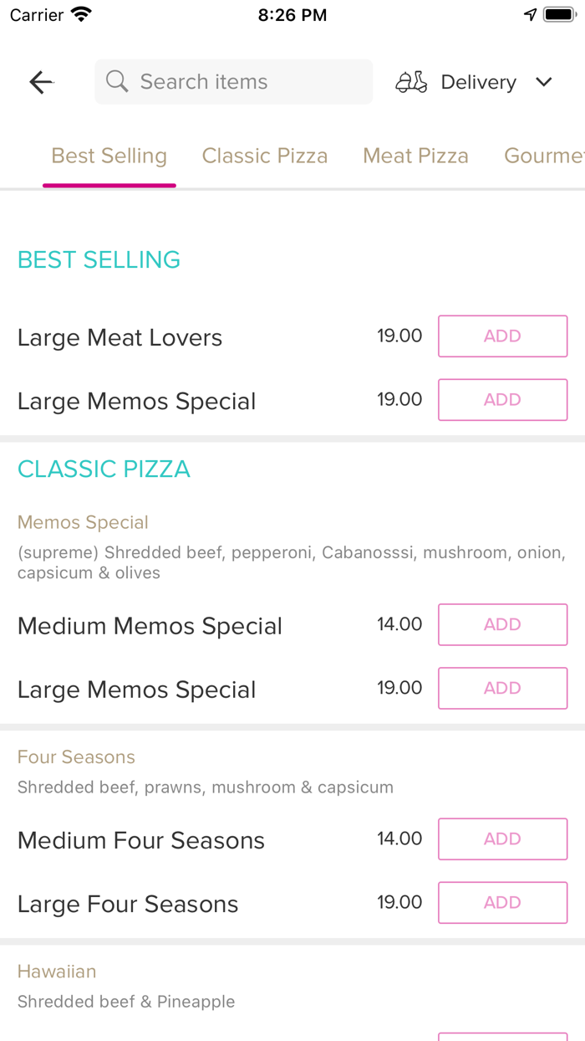Add Large Memos Special from Best Selling
Screen dimensions: 585x1041
pyautogui.click(x=502, y=399)
